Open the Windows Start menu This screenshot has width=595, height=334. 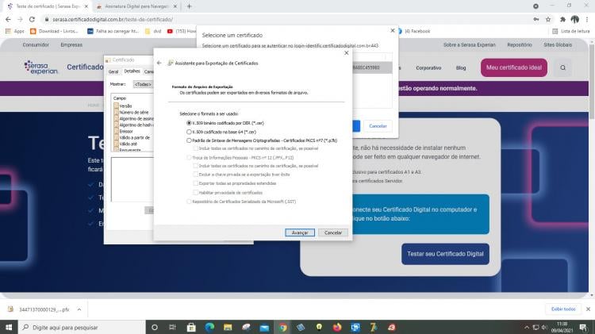click(9, 327)
